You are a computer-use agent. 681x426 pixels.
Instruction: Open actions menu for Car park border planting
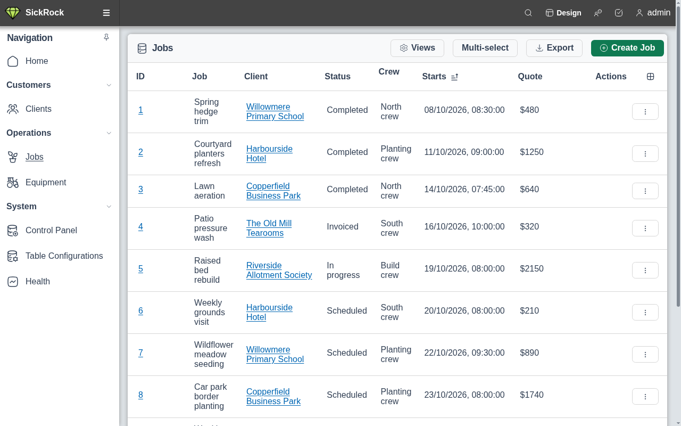tap(645, 397)
